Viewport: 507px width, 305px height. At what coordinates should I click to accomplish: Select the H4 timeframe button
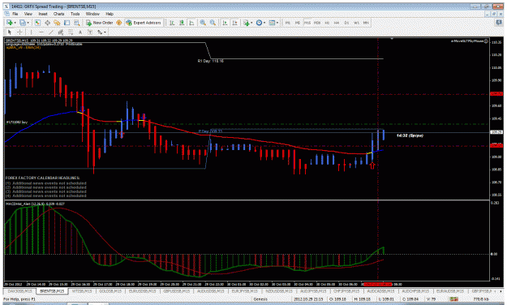337,23
